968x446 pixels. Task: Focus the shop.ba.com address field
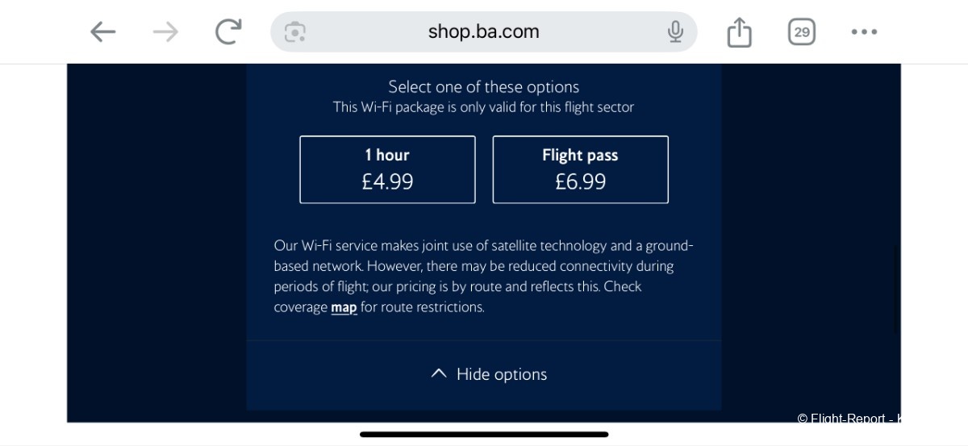(484, 31)
